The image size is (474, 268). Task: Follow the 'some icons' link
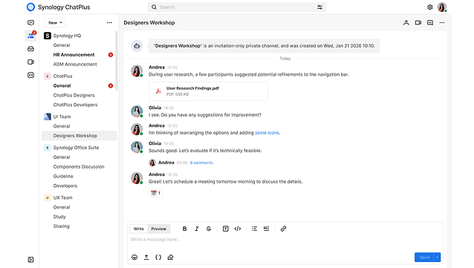(x=267, y=133)
